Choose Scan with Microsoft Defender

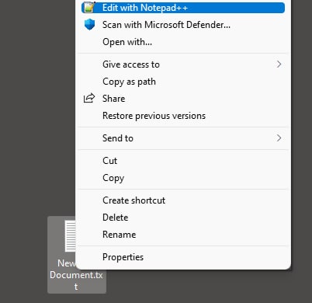coord(183,25)
